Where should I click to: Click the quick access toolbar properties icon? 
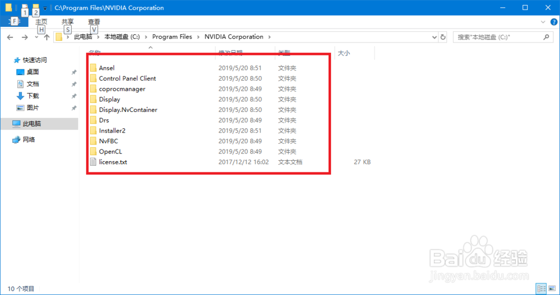click(x=25, y=7)
